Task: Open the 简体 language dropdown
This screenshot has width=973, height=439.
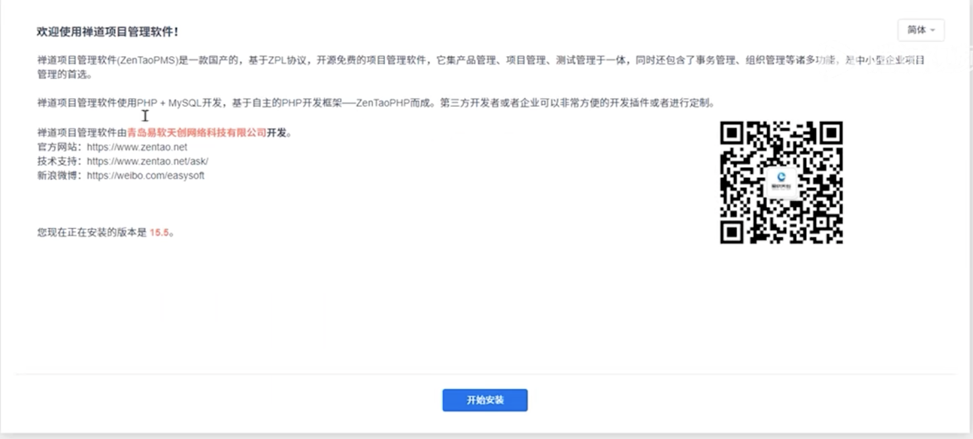Action: tap(921, 30)
